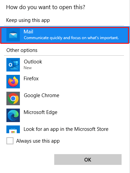Select the Google Chrome text label
Screen dimensions: 130x173
click(x=41, y=96)
